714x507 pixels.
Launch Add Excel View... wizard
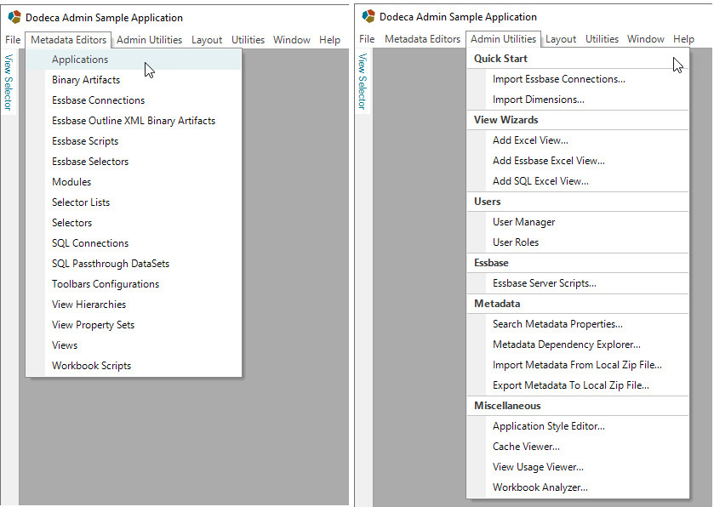(578, 140)
